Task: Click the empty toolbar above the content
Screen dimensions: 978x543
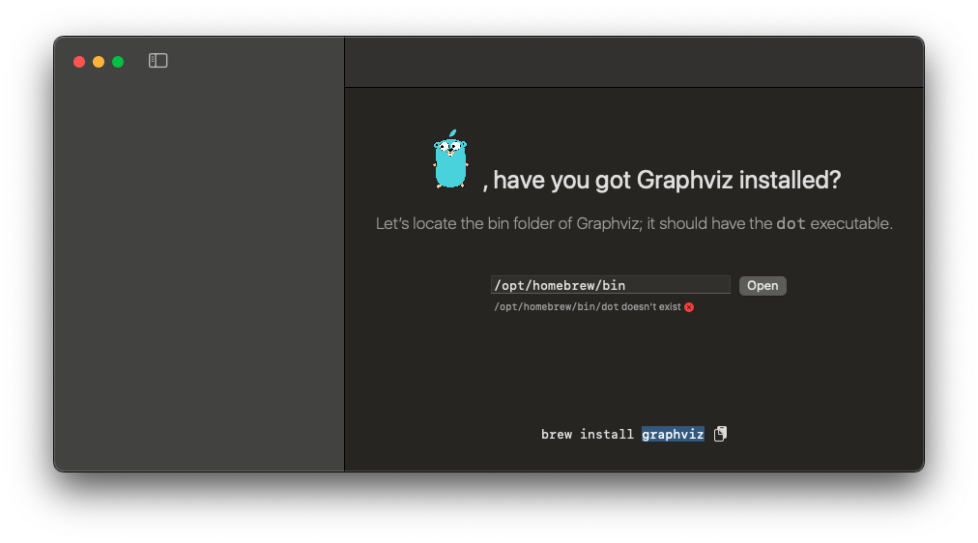Action: click(633, 63)
